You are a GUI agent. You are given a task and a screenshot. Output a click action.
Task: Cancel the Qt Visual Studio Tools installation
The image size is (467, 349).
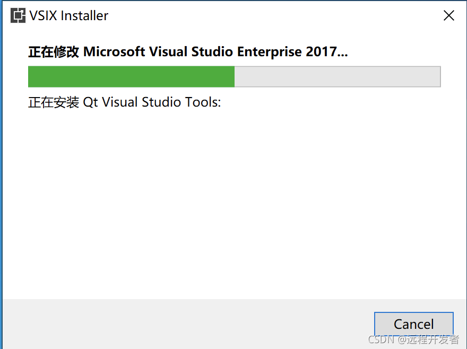(x=414, y=324)
